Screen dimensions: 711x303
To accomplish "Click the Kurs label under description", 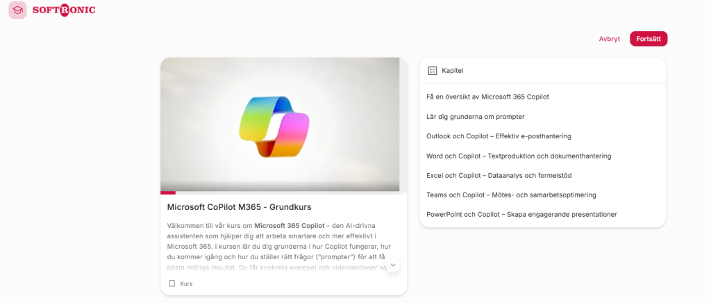I will tap(186, 284).
